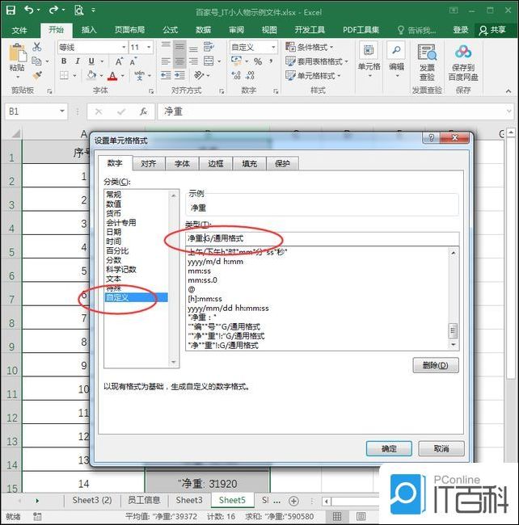Click the borders icon in font group
Image resolution: width=519 pixels, height=525 pixels.
tap(65, 75)
